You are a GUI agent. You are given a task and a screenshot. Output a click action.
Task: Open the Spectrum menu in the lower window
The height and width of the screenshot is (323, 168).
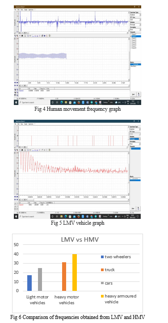(x=31, y=124)
